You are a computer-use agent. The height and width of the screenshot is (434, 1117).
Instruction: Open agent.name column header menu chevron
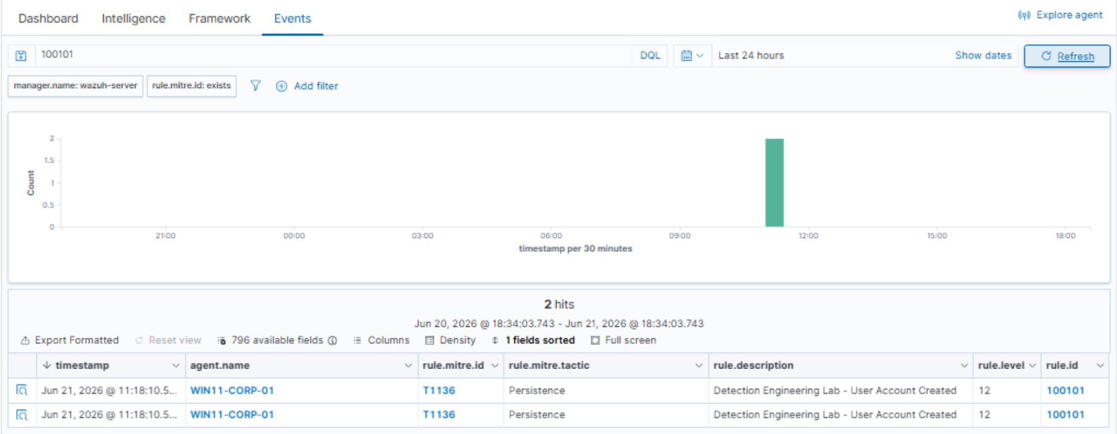[x=408, y=366]
